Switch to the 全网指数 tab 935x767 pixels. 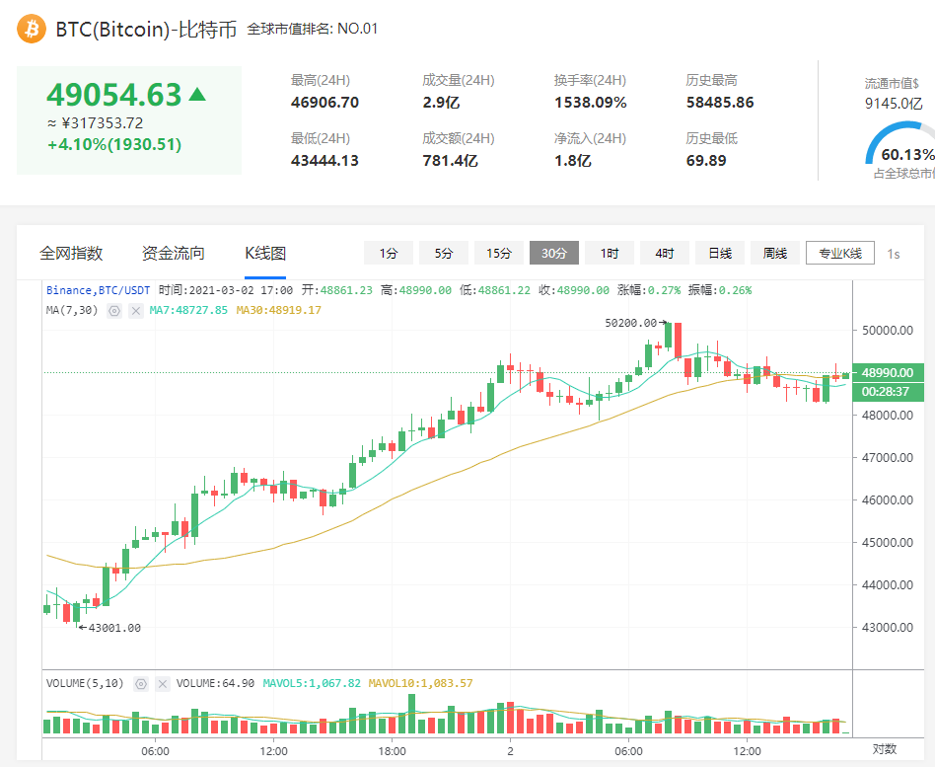tap(71, 253)
